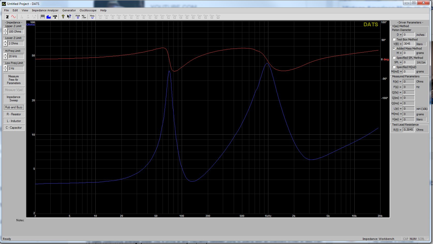Select the Mem 7 memory slot icon
The image size is (433, 244).
[138, 17]
